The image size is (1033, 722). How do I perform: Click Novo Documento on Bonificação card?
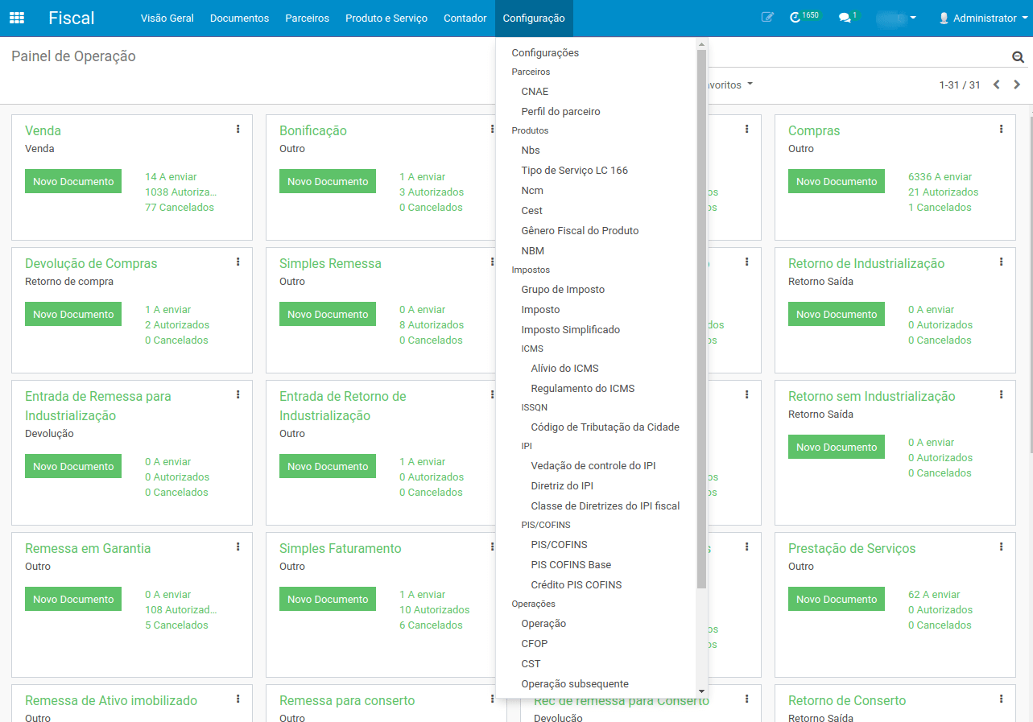328,181
